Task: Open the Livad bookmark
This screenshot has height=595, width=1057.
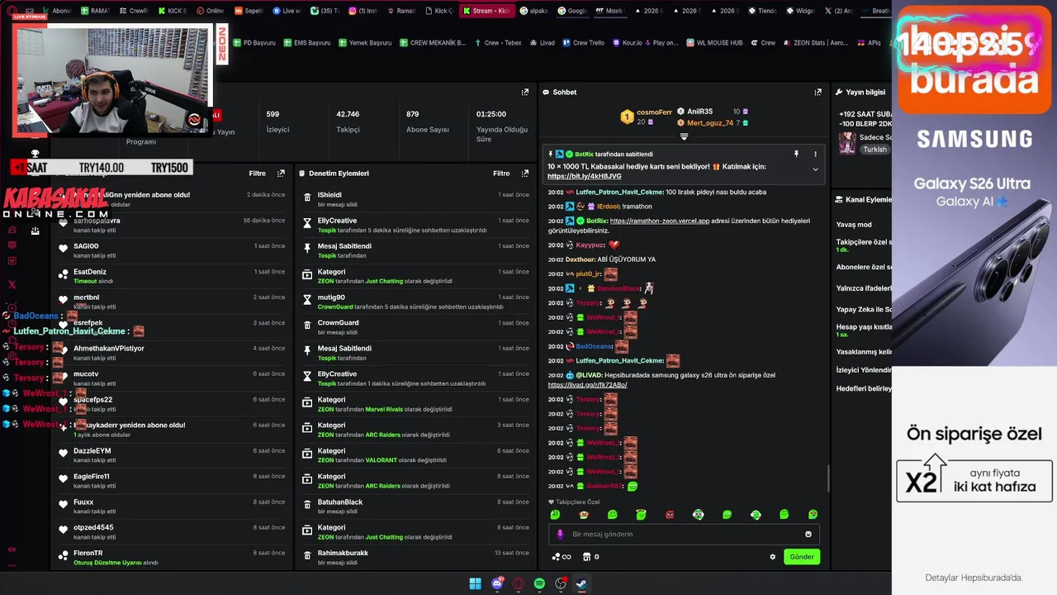Action: point(542,43)
